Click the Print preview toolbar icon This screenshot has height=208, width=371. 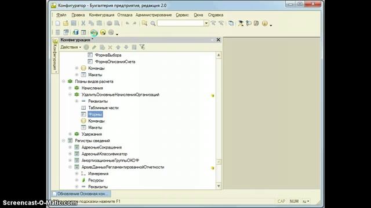pos(117,23)
